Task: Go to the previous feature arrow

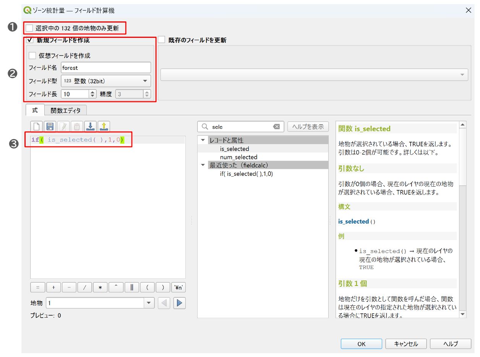Action: 164,303
